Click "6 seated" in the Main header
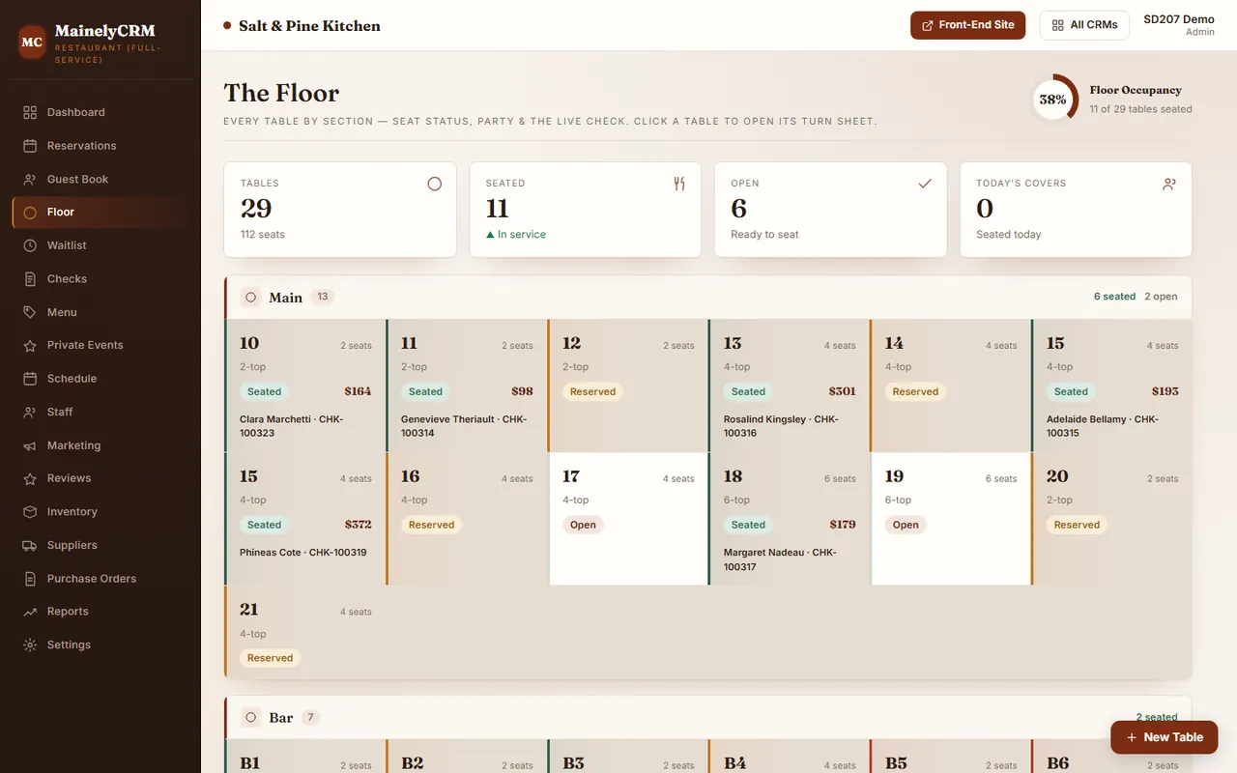Image resolution: width=1237 pixels, height=773 pixels. [1114, 297]
